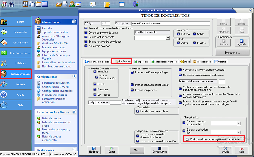
Task: Switch to the Restricciones tab
Action: click(202, 62)
